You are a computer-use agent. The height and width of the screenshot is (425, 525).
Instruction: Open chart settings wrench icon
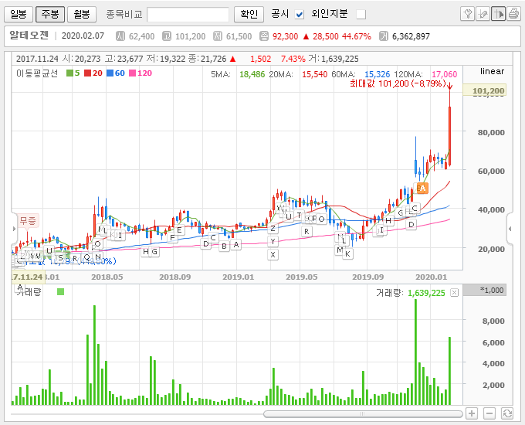(x=467, y=14)
